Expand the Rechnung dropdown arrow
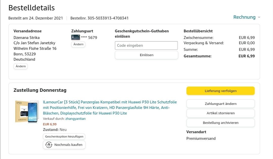 259,17
